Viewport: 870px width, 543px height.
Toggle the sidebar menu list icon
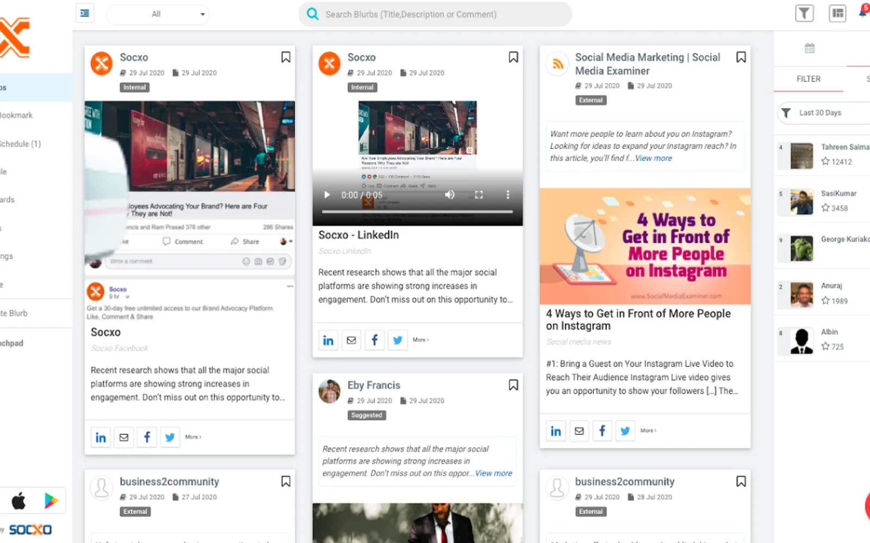85,14
